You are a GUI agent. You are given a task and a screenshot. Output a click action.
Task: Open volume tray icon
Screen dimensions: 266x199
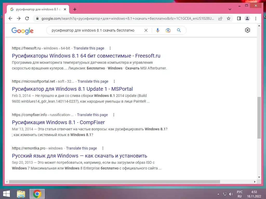[231, 194]
